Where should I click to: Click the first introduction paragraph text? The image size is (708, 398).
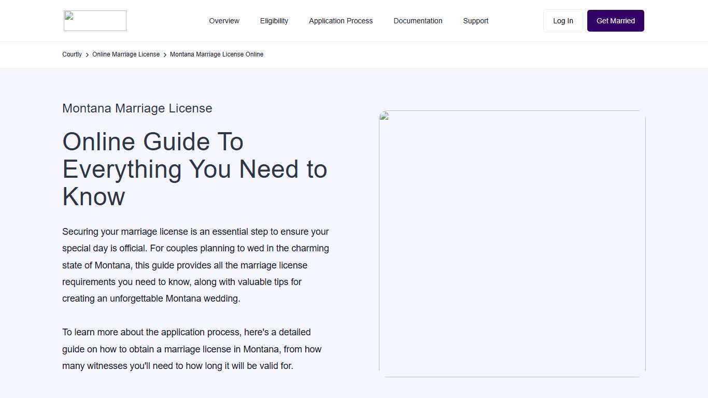(x=195, y=265)
